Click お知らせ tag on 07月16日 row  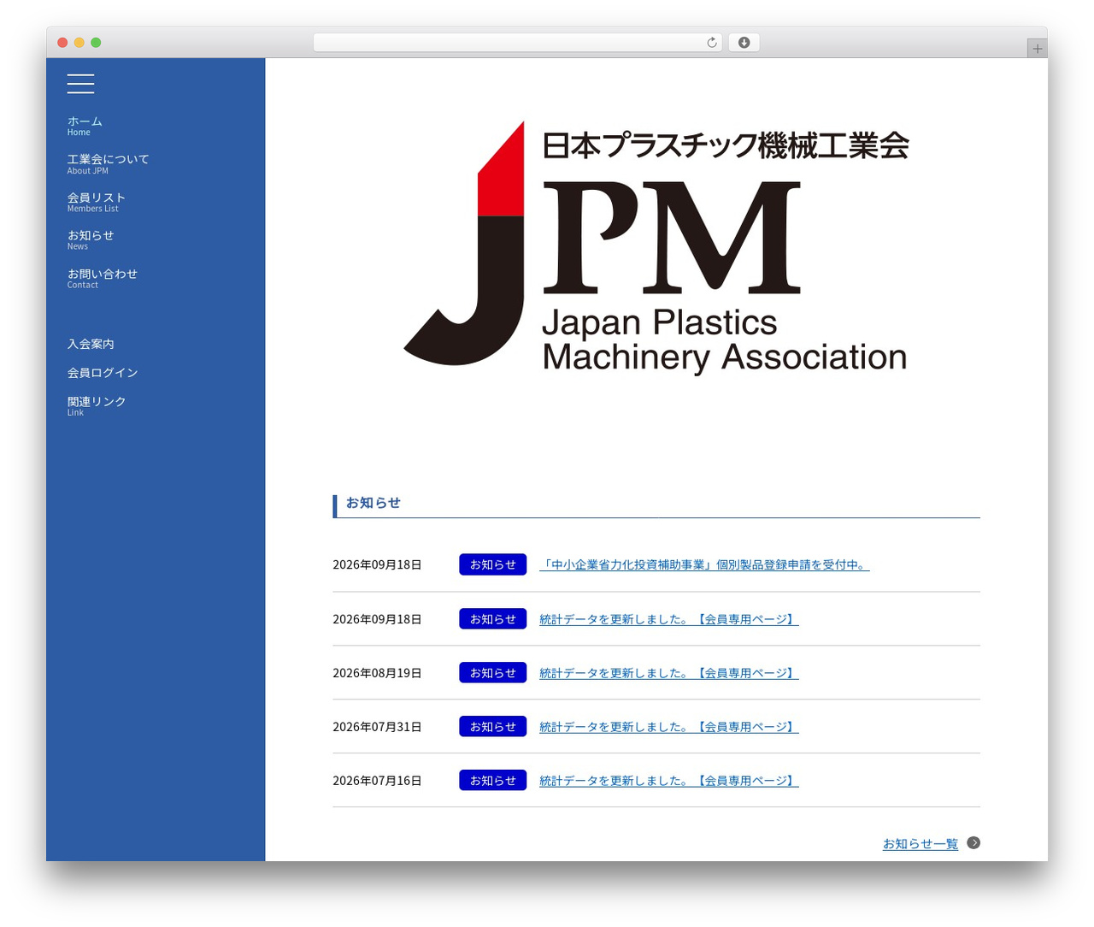tap(493, 781)
